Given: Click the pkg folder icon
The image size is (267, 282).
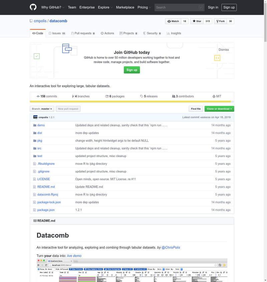Looking at the screenshot, I should click(35, 141).
